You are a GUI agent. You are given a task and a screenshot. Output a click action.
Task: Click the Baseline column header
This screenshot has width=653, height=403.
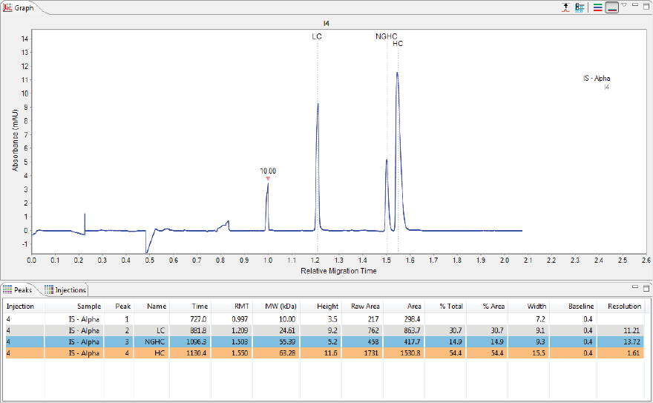point(581,307)
